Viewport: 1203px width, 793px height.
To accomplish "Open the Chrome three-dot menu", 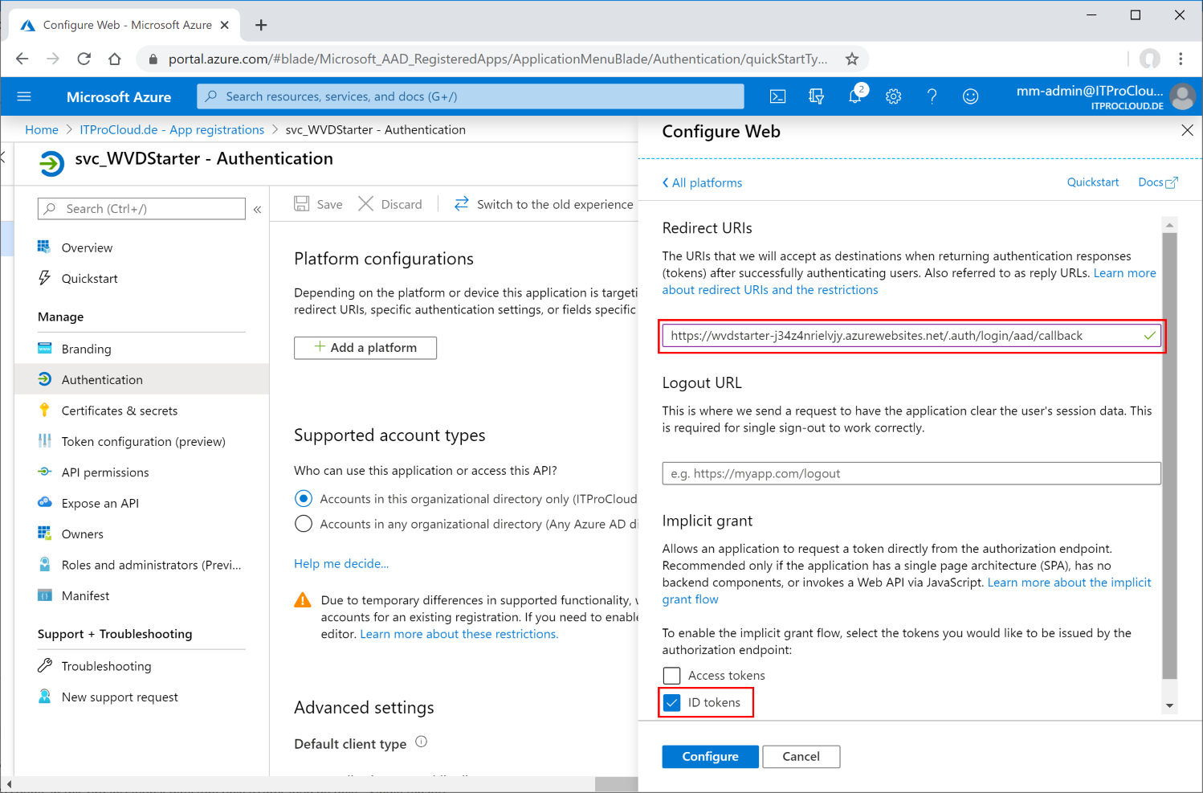I will click(1181, 59).
